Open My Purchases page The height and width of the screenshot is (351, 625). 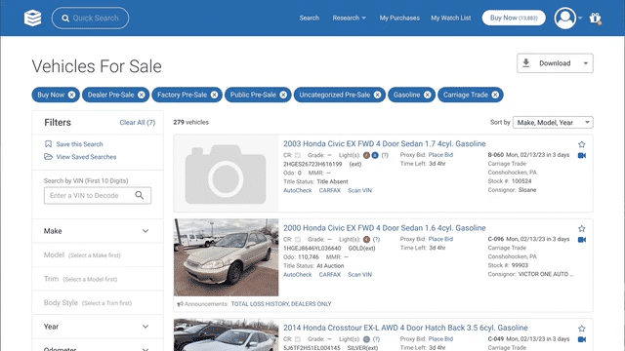point(399,18)
